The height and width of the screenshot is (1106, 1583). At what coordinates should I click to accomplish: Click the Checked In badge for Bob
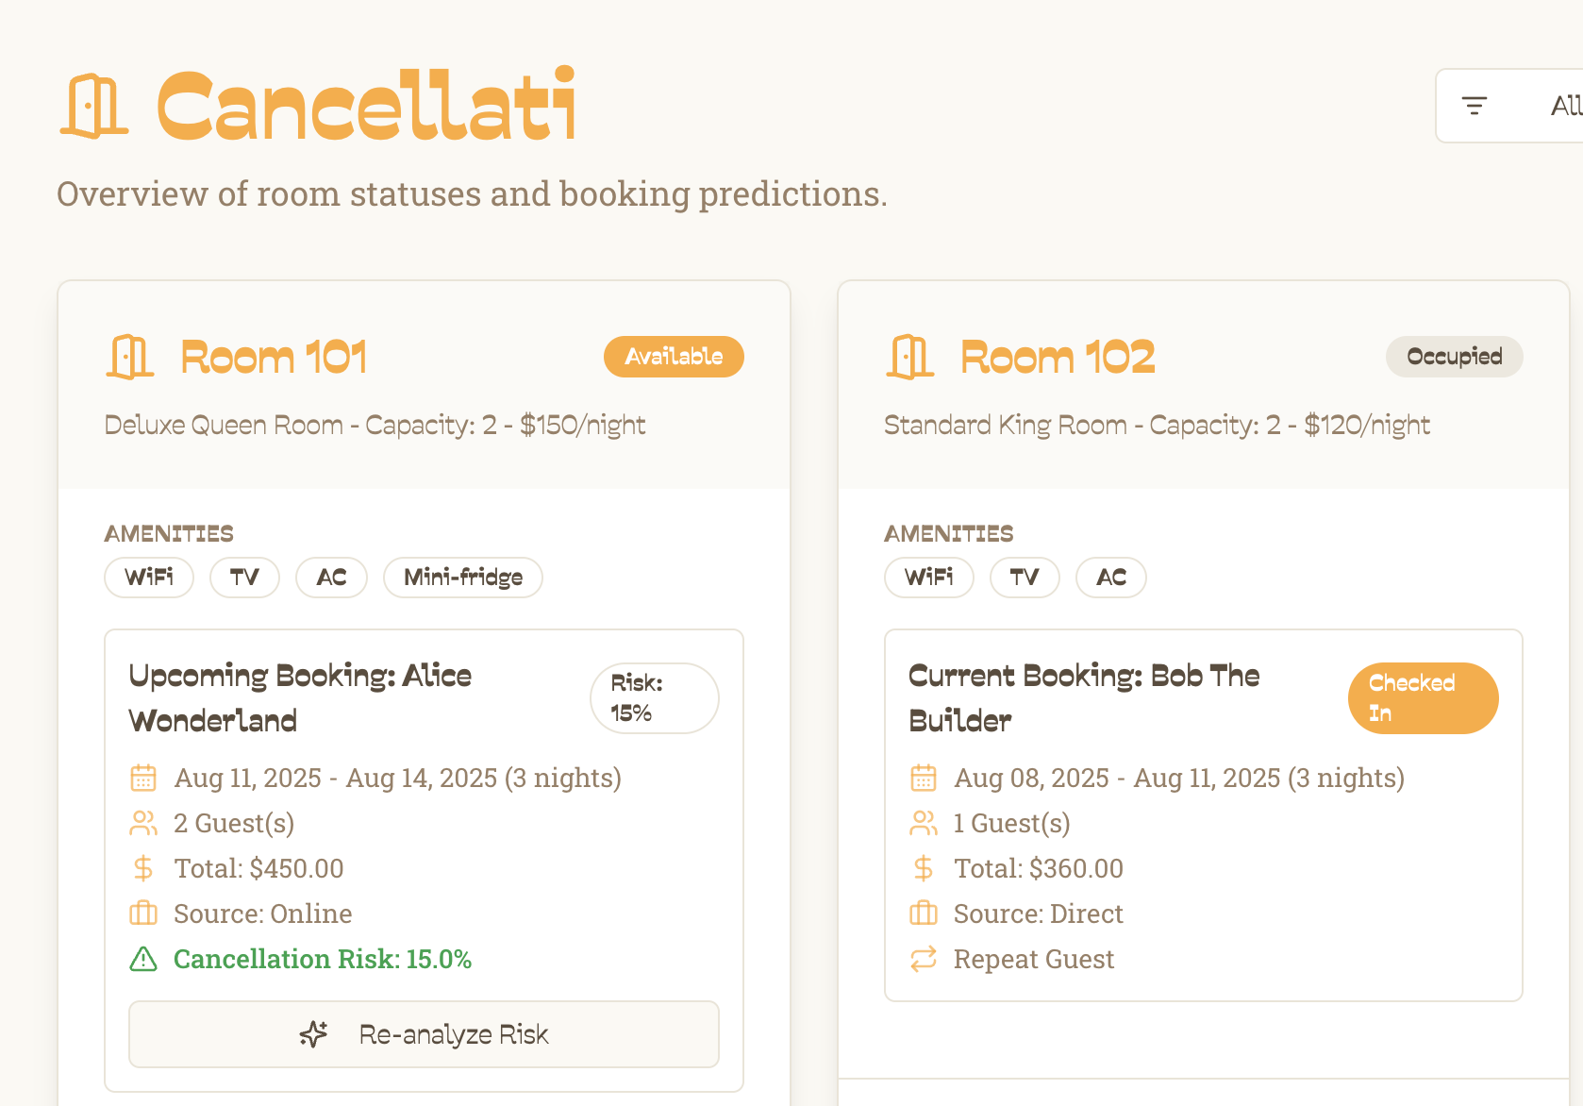[1423, 698]
